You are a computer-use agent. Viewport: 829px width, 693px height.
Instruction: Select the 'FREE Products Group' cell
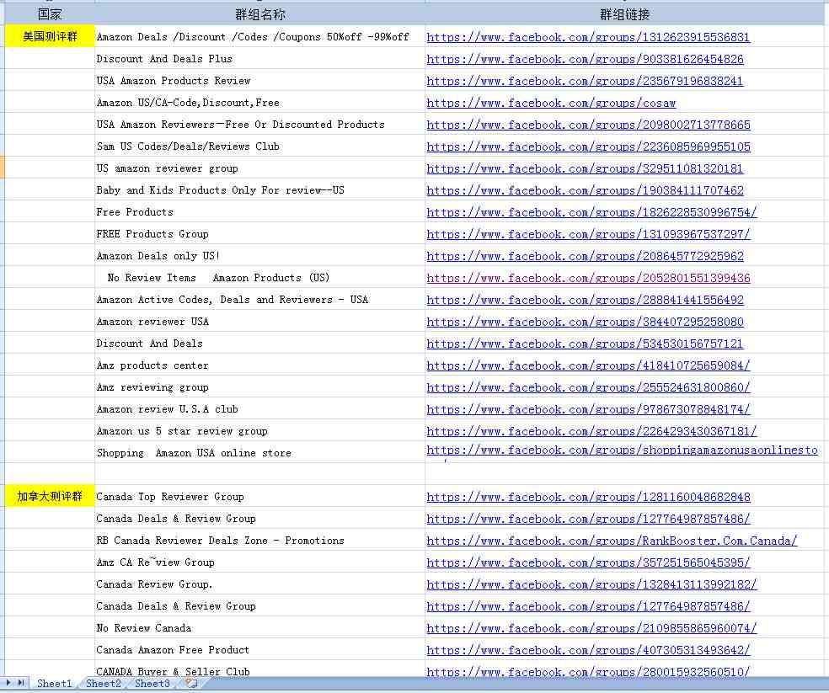click(x=259, y=233)
